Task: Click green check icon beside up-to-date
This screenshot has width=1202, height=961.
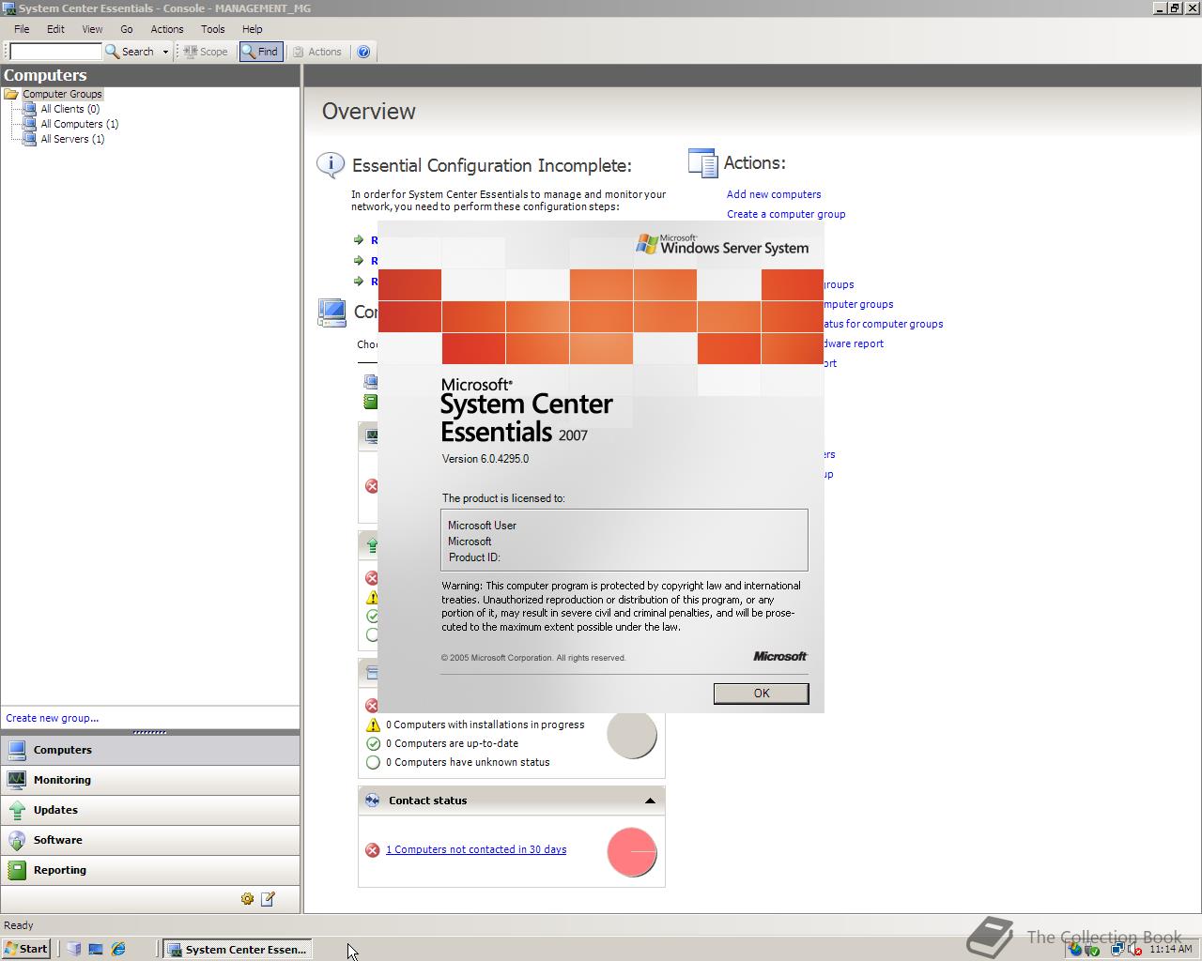Action: coord(373,743)
